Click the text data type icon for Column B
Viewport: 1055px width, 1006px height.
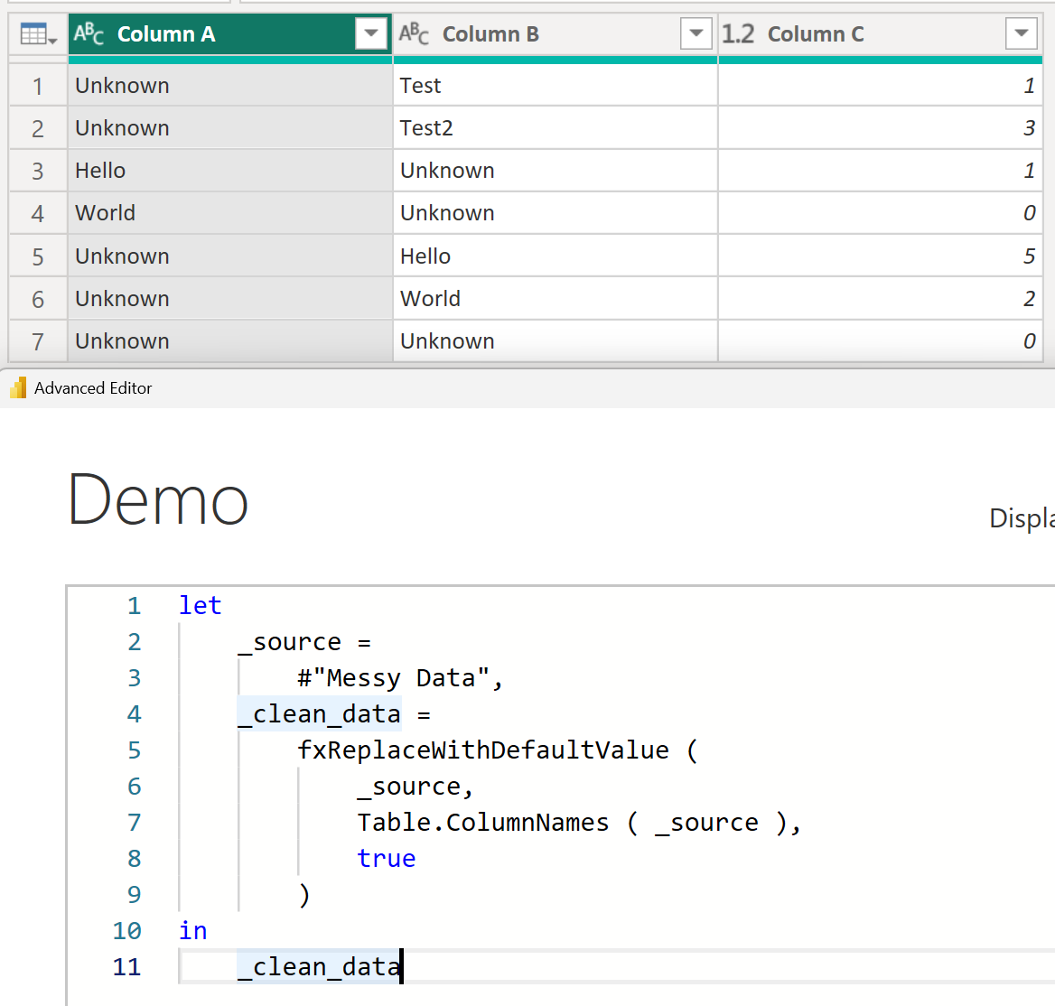point(415,34)
